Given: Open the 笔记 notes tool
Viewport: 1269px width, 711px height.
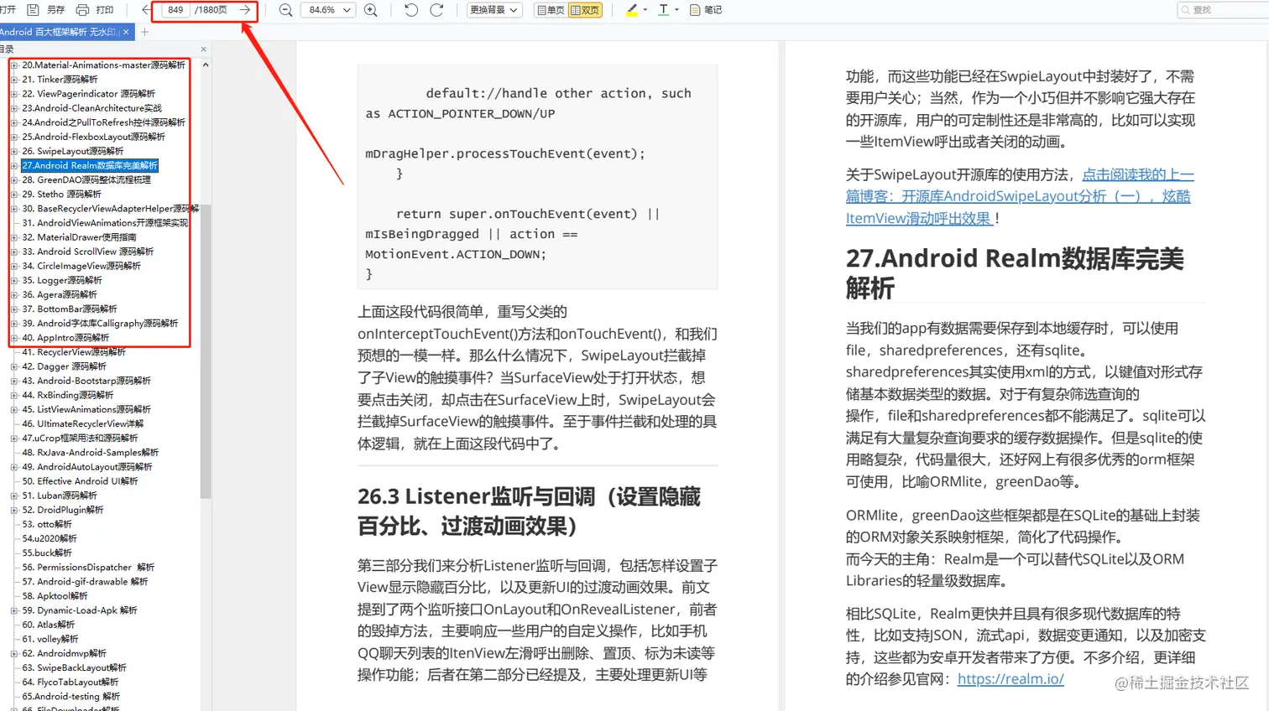Looking at the screenshot, I should (x=706, y=10).
